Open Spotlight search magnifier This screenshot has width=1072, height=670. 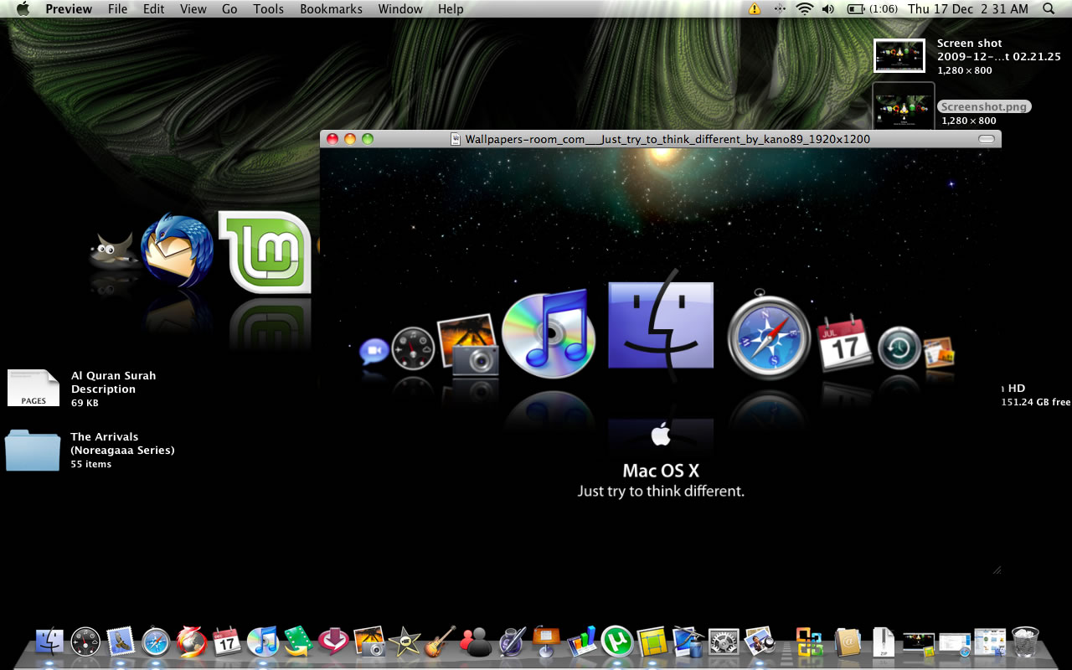pyautogui.click(x=1049, y=9)
